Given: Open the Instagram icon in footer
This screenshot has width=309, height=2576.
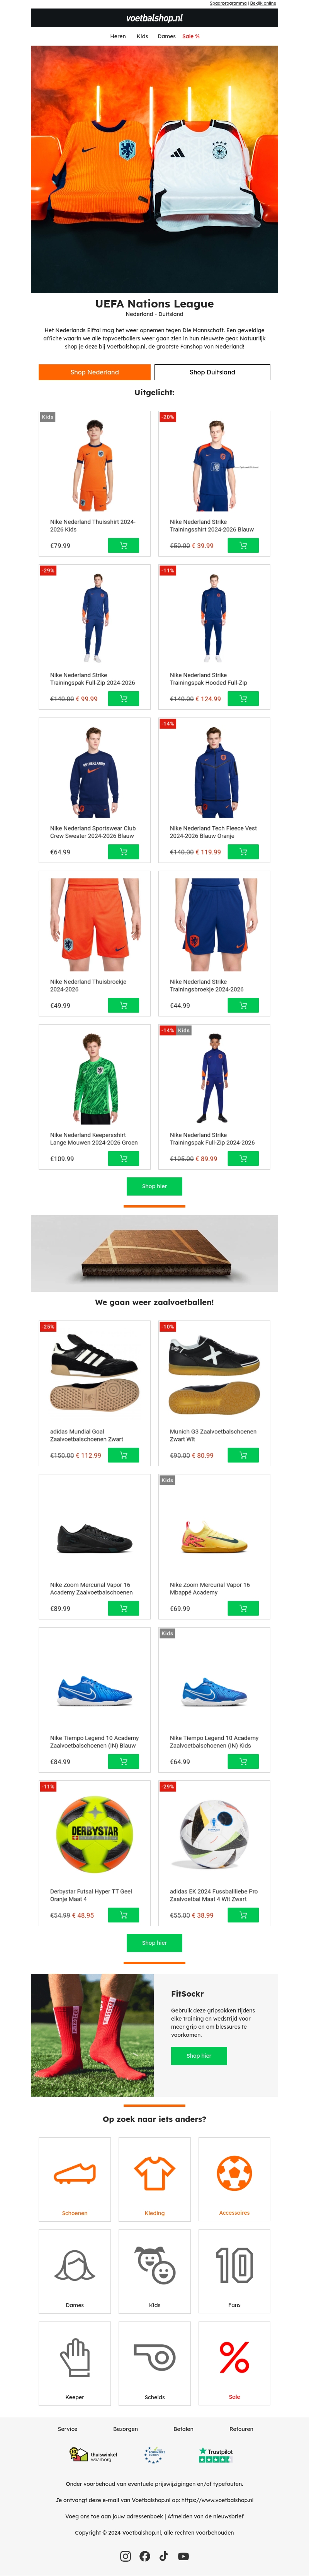Looking at the screenshot, I should 125,2556.
